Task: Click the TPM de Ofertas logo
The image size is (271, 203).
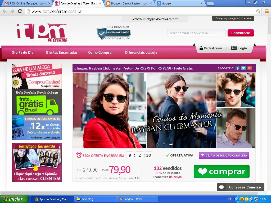Action: [x=42, y=33]
